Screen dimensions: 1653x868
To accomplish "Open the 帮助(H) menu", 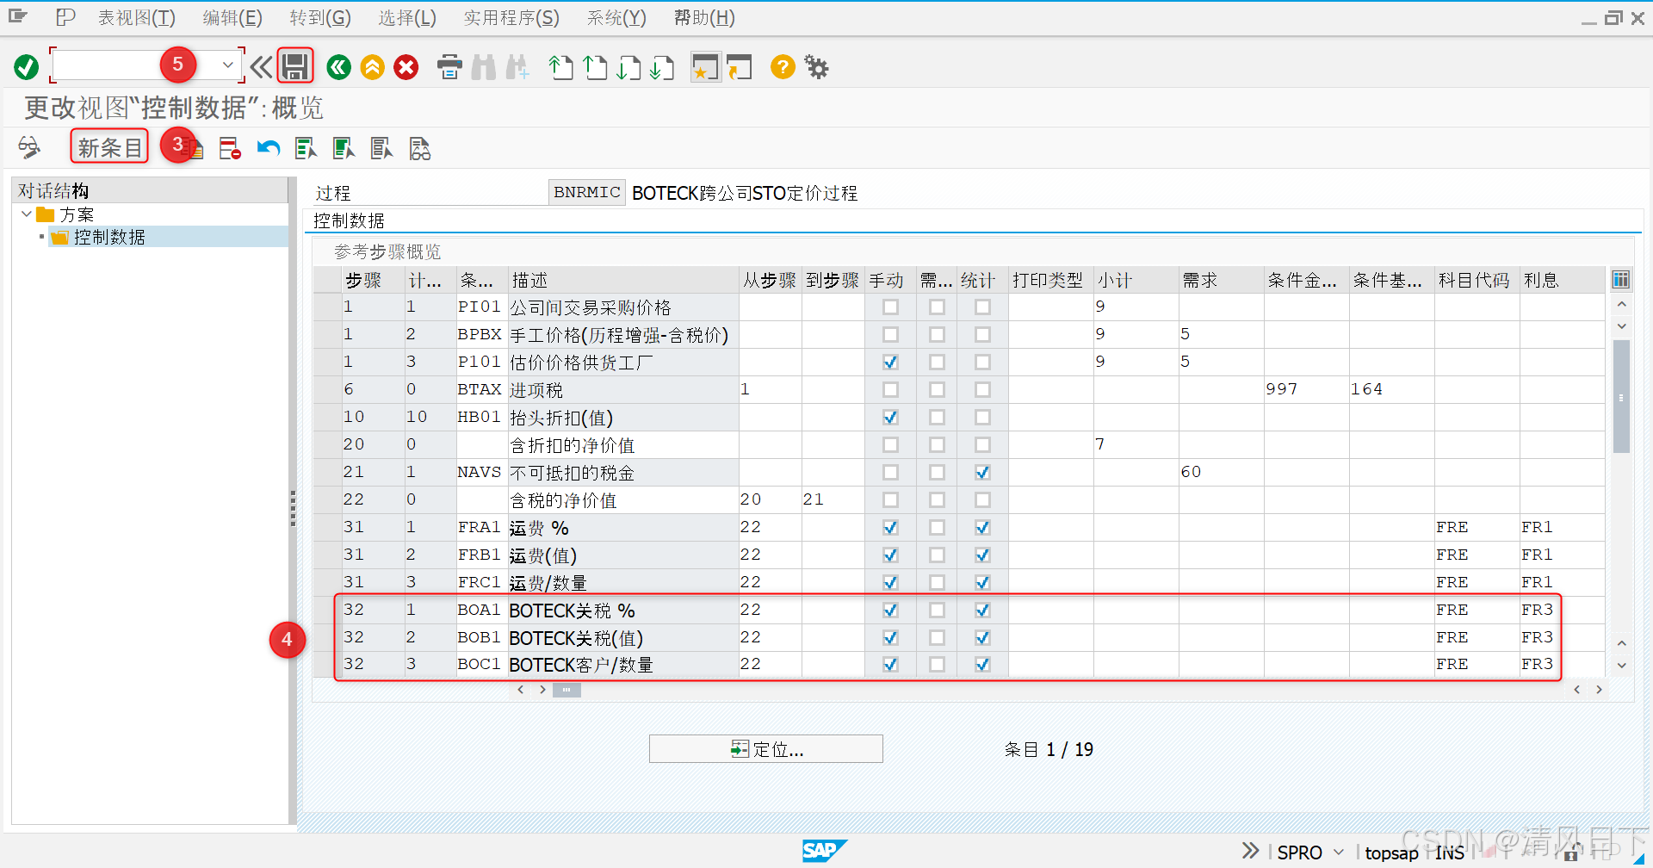I will [x=704, y=18].
